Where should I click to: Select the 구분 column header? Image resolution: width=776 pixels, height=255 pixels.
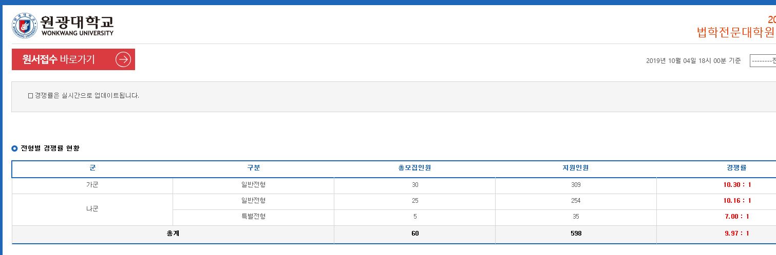(253, 168)
